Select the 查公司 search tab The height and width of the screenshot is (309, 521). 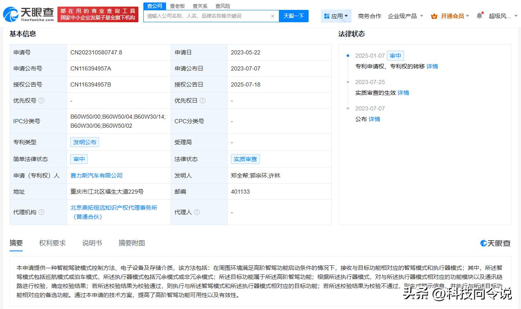click(155, 6)
